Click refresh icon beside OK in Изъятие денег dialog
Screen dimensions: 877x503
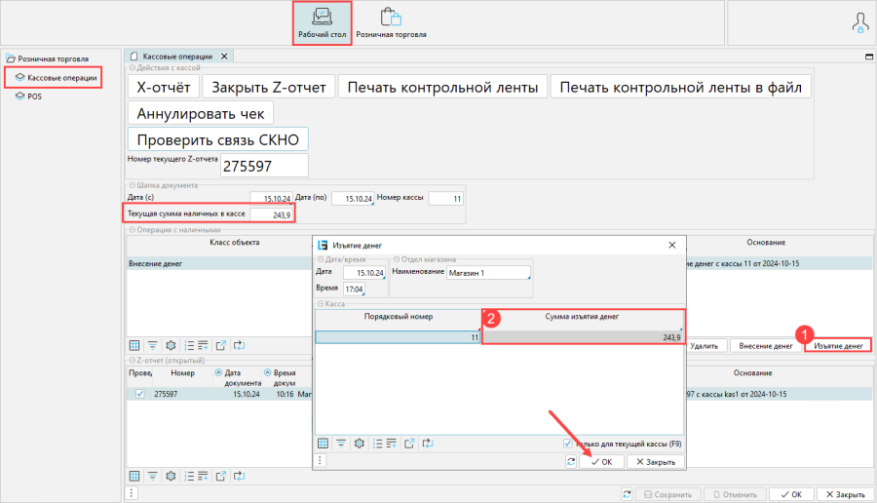[570, 462]
